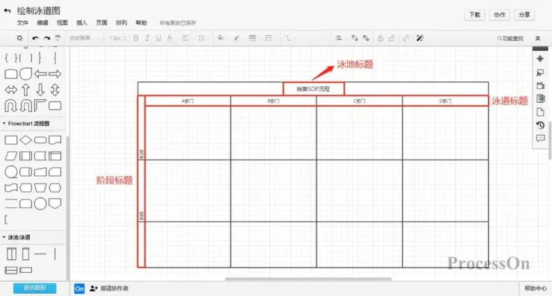Screen dimensions: 552x296
Task: Select the parallelogram data shape in Flowchart
Action: pos(11,156)
